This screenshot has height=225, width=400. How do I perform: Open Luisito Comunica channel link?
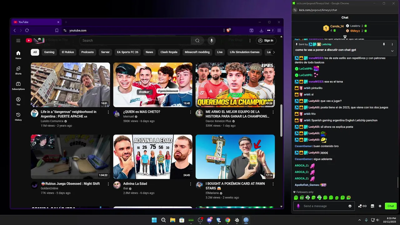click(x=52, y=121)
